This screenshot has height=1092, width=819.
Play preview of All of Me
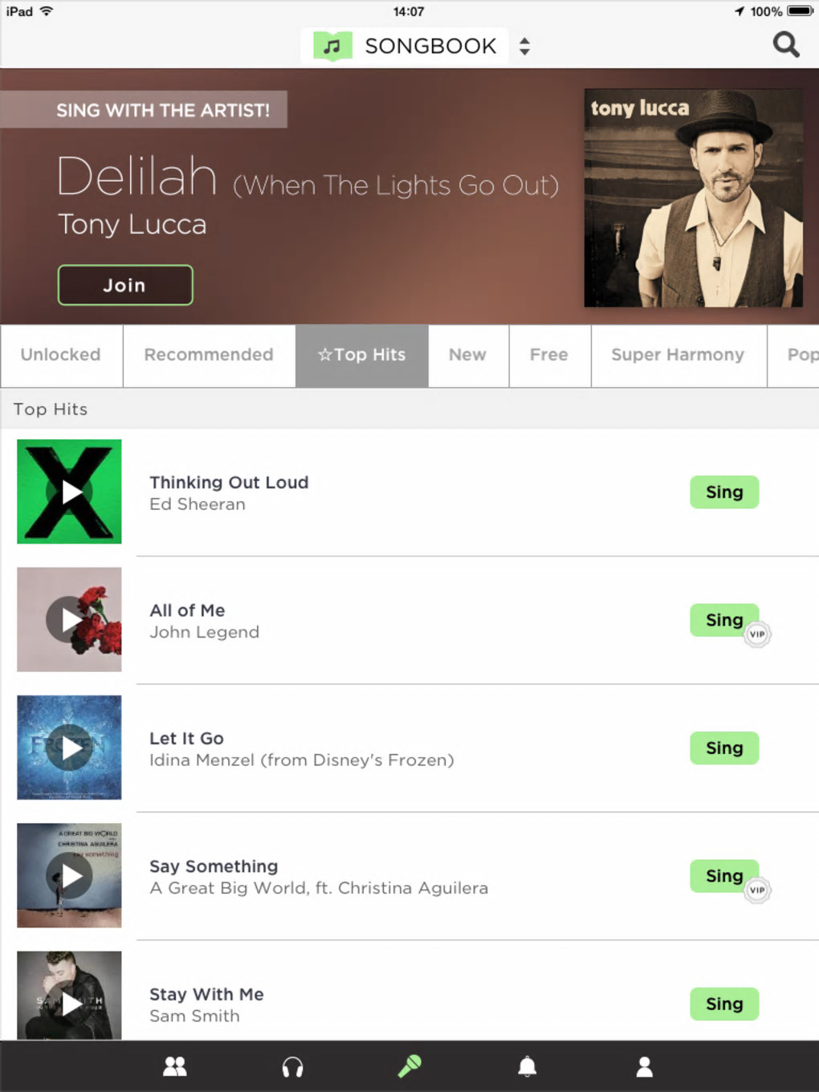pos(69,620)
